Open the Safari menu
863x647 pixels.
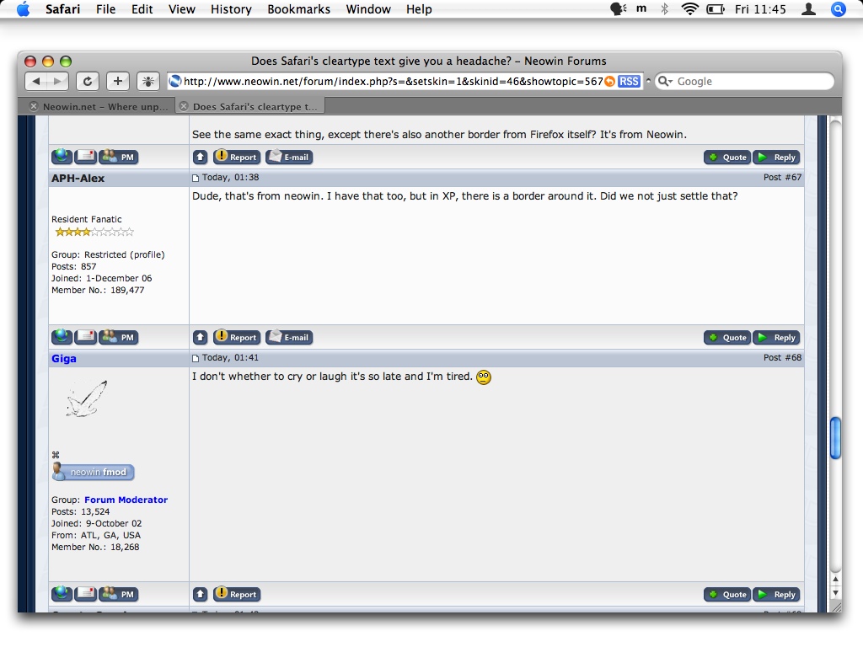tap(62, 9)
